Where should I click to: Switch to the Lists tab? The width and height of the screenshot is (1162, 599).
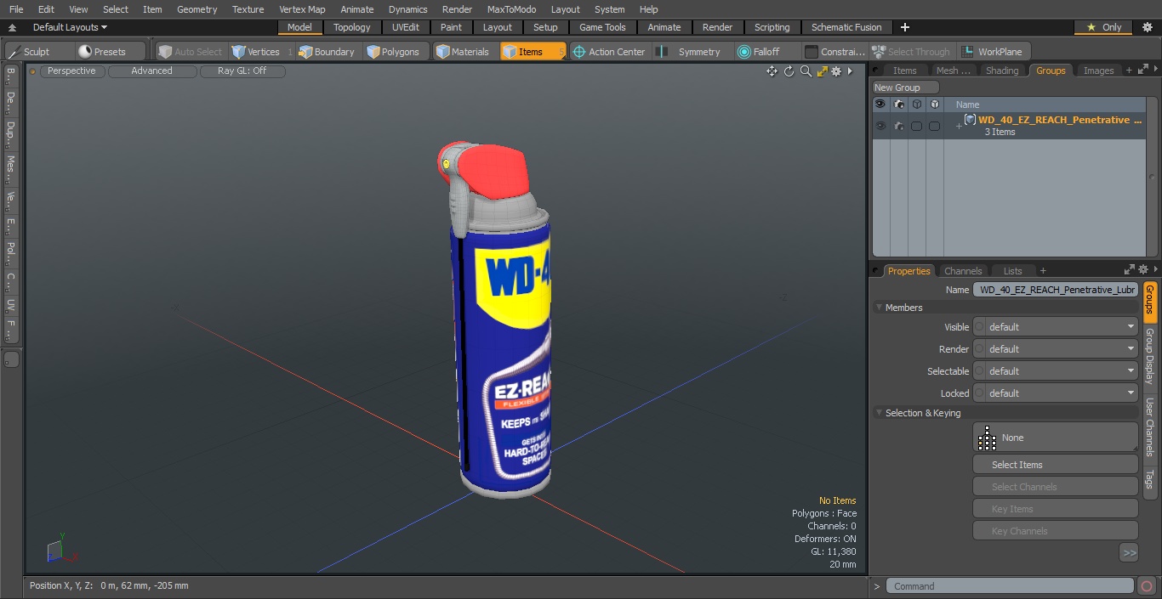click(x=1012, y=271)
